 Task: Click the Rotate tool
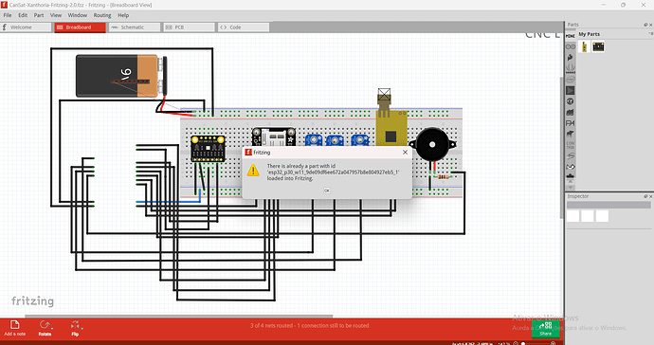[45, 328]
